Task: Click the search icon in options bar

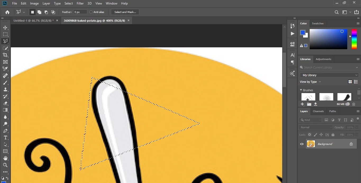Action: coord(337,12)
